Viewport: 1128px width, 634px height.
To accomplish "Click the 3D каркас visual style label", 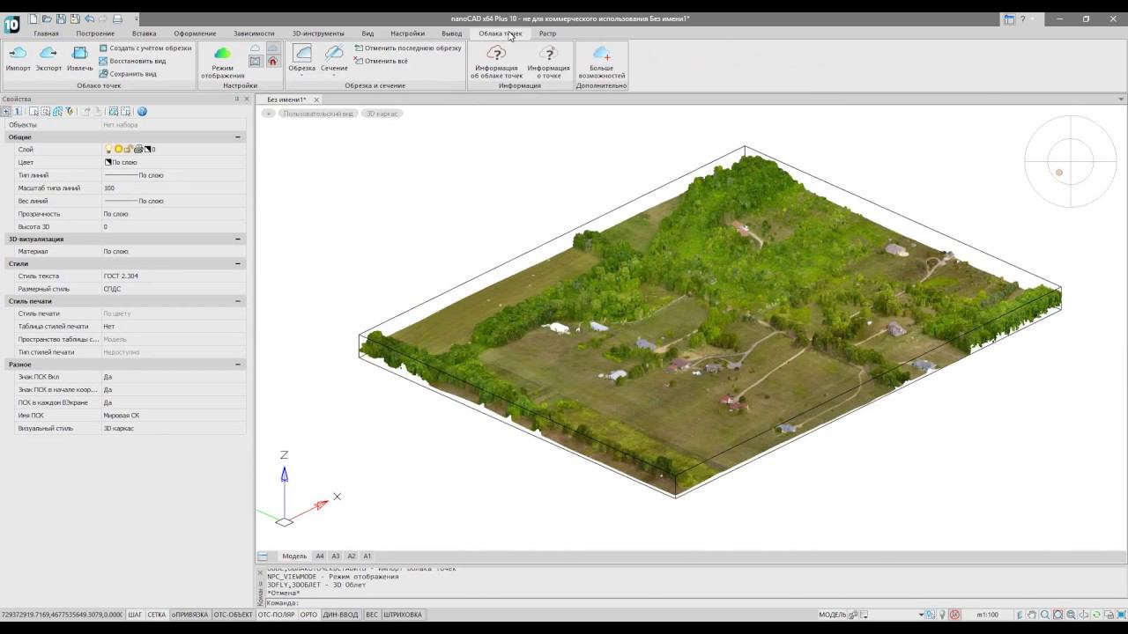I will point(382,114).
